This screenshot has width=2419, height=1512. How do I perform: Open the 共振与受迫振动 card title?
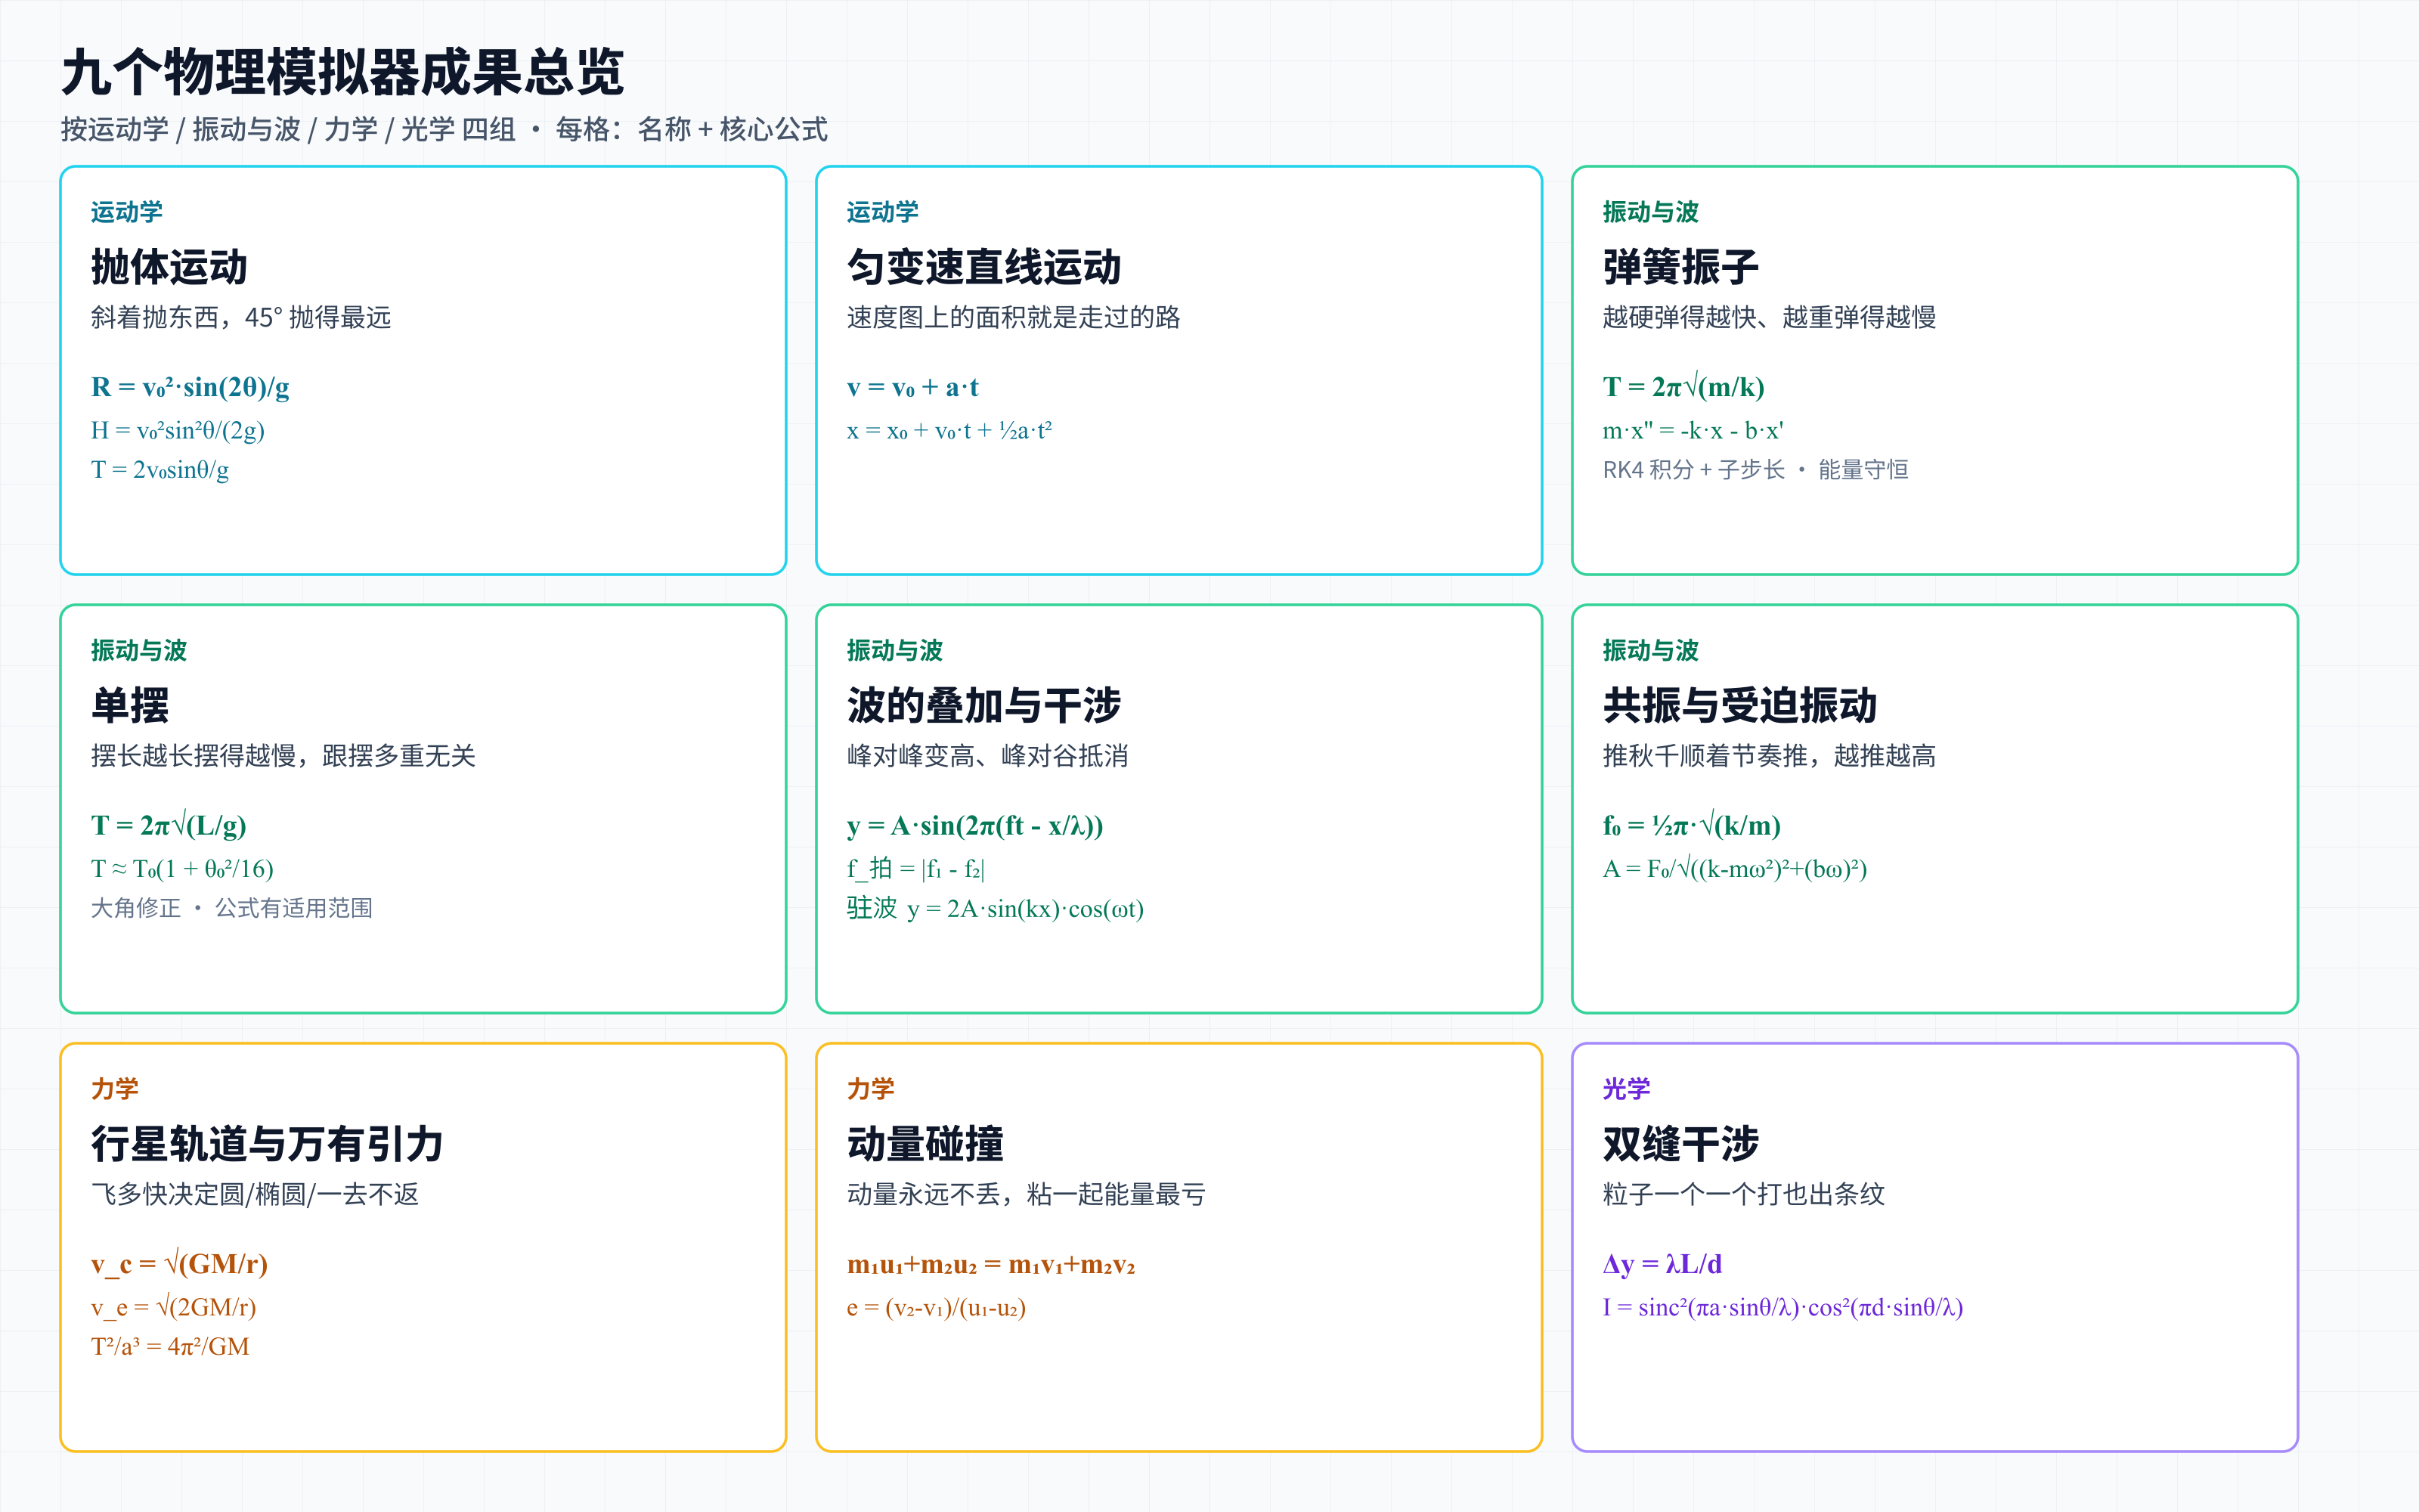(1740, 705)
